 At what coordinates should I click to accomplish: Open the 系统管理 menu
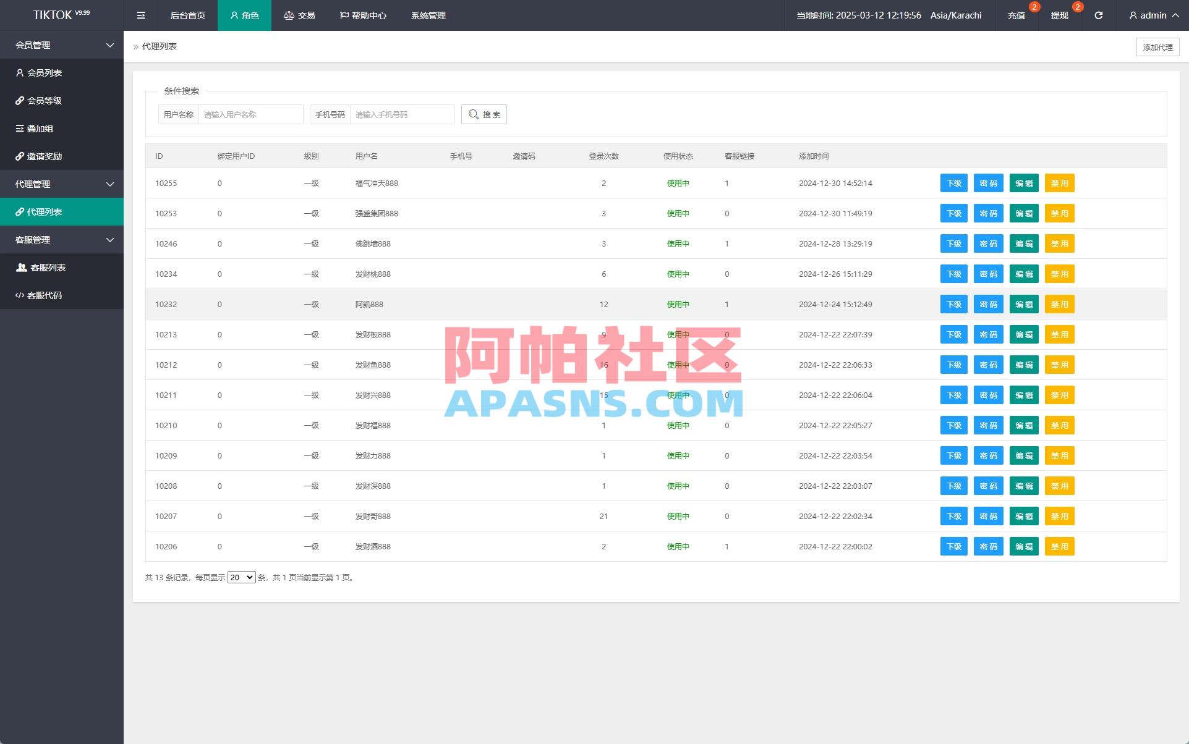[x=428, y=15]
